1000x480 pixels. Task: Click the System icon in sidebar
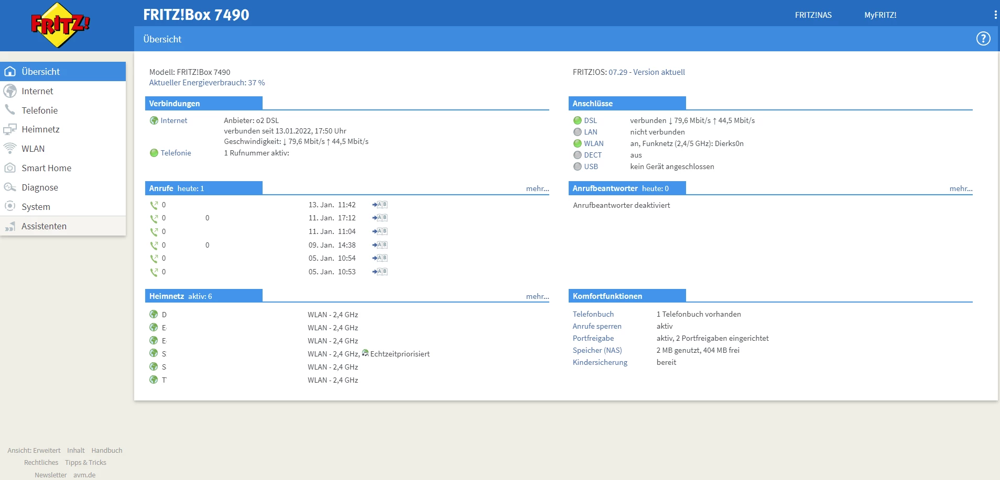[10, 206]
